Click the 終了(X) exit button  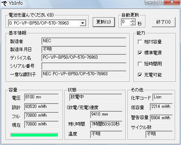coord(163,22)
